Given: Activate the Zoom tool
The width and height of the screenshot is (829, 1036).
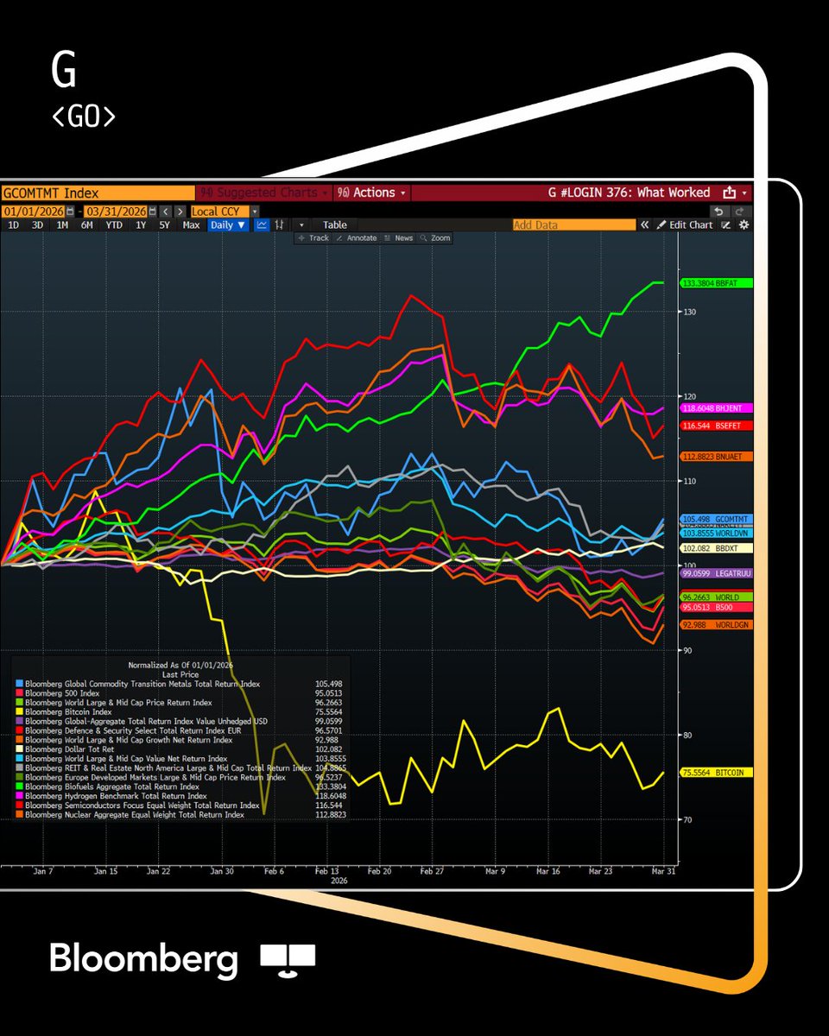Looking at the screenshot, I should [435, 237].
